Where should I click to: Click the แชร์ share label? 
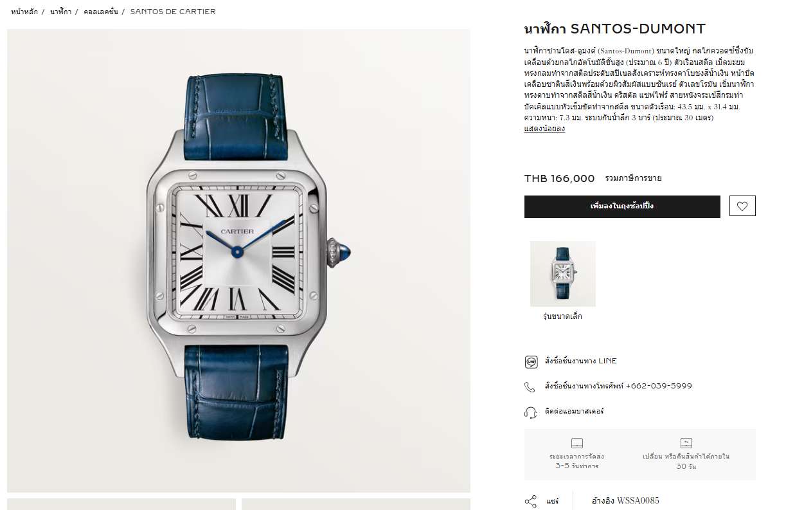click(x=552, y=501)
